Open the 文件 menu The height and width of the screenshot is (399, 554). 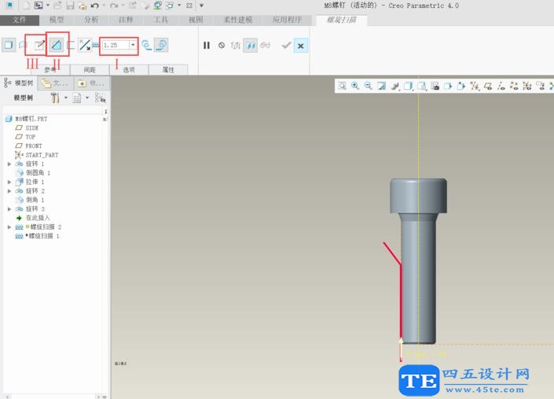coord(20,20)
